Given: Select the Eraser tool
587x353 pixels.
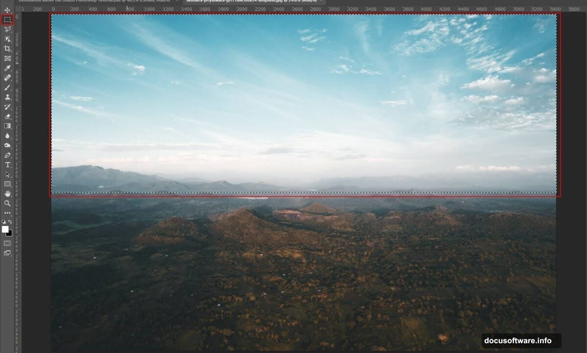Looking at the screenshot, I should click(x=7, y=117).
